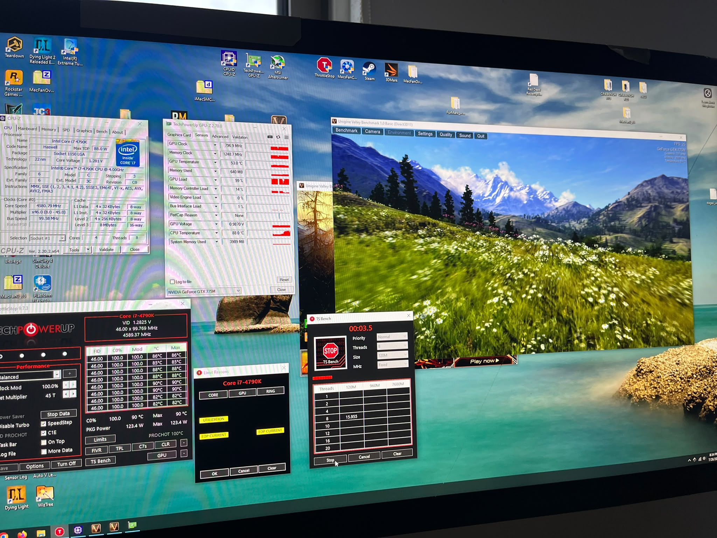Image resolution: width=717 pixels, height=538 pixels.
Task: Open the Bench tab in CPU-Z
Action: 102,131
